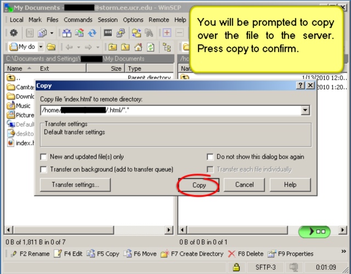
Task: Open terminal console icon in toolbar
Action: 108,33
